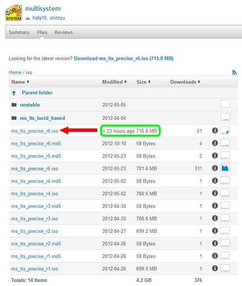Screen dimensions: 242x286
Task: Sort file list by Downloads
Action: pyautogui.click(x=185, y=82)
